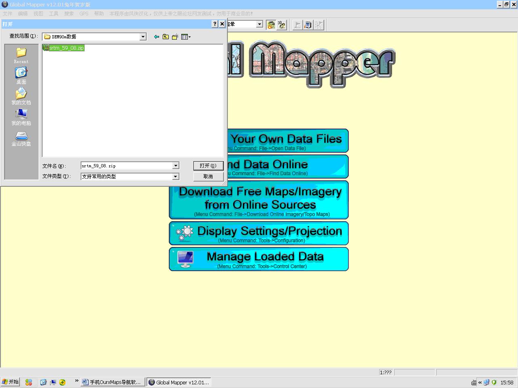Click the green shield tray icon
Screen dimensions: 518x388
[494, 382]
